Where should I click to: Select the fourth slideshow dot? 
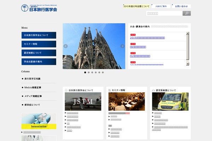click(x=96, y=73)
